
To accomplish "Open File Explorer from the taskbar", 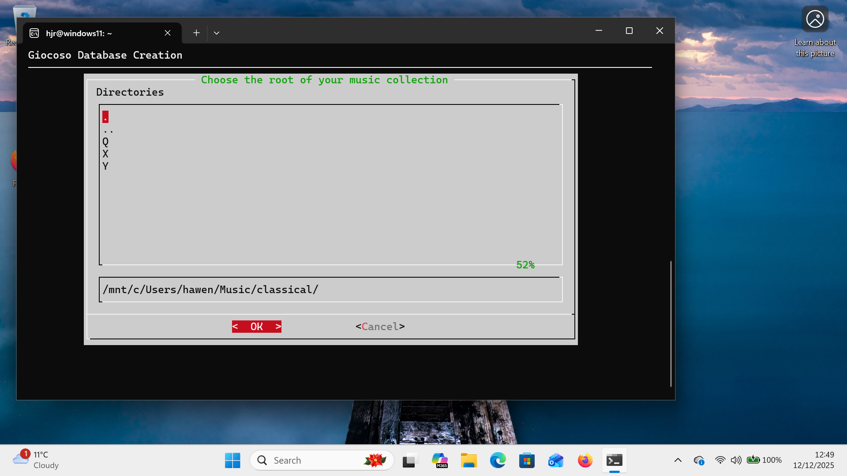I will (469, 460).
